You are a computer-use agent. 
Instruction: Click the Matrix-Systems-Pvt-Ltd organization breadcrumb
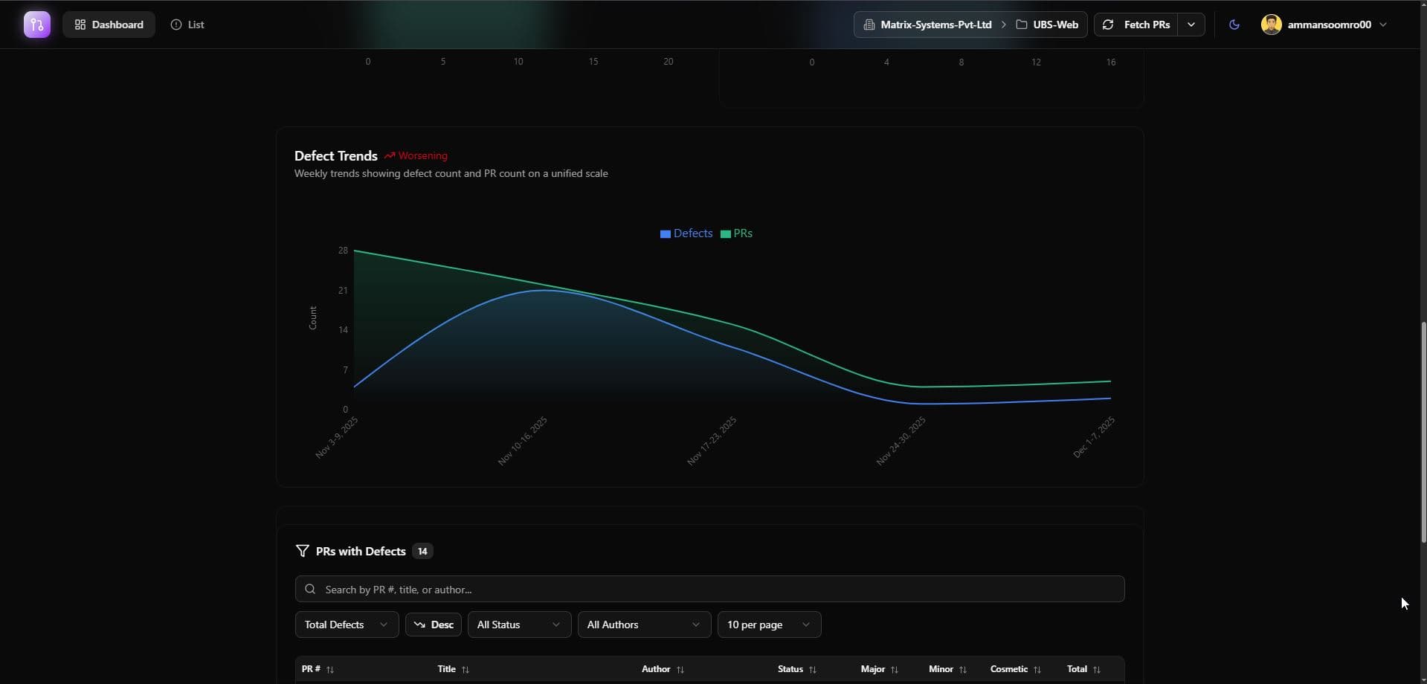(927, 25)
